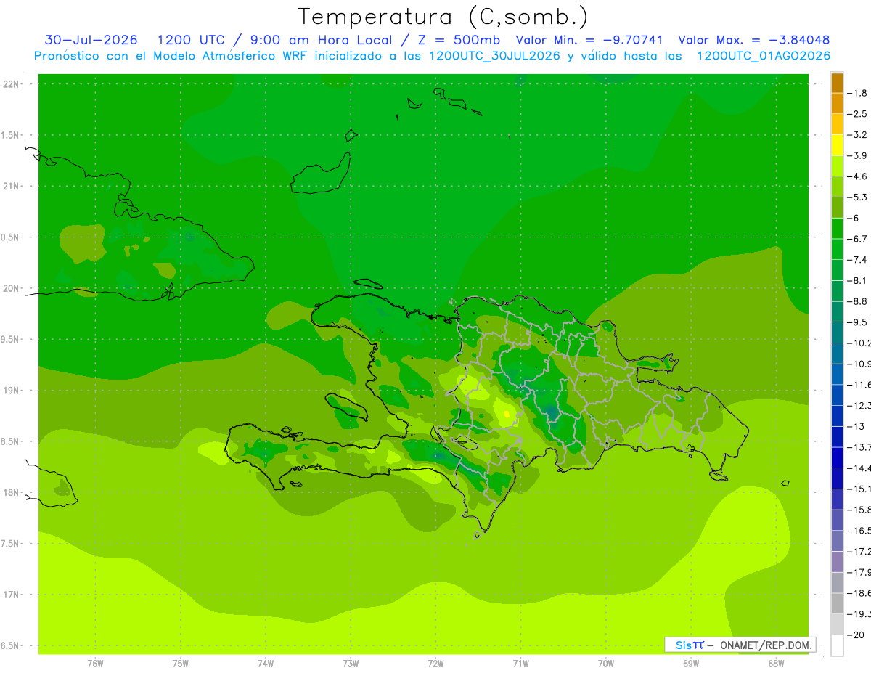Viewport: 871px width, 673px height.
Task: Click the "-1.8" legend value
Action: 858,93
